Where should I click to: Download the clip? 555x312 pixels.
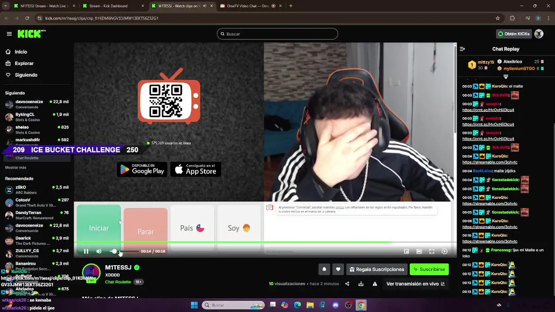pos(361,284)
